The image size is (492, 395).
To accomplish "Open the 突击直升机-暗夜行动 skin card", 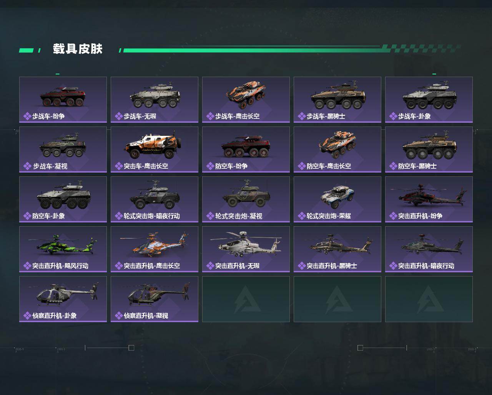I will pos(429,249).
